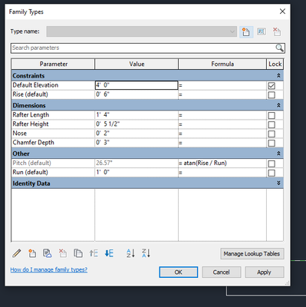Check the lock box for Chamfer Depth
This screenshot has height=307, width=306.
pyautogui.click(x=271, y=143)
